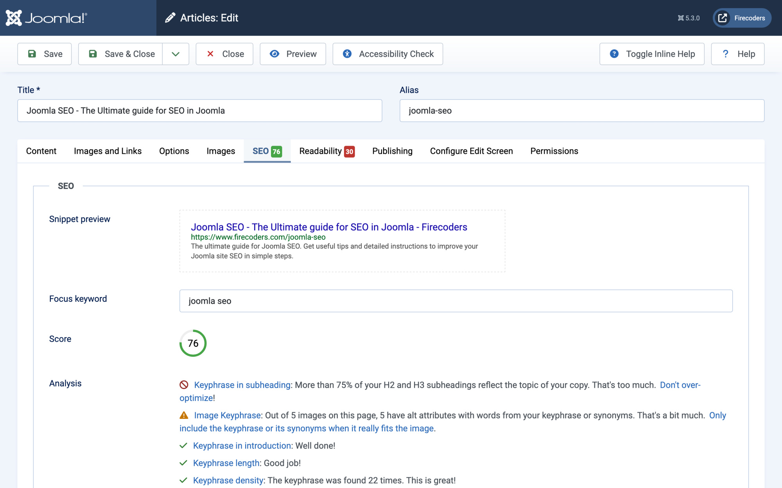Image resolution: width=782 pixels, height=488 pixels.
Task: Click green checkmark beside Keyphrase in introduction
Action: point(183,446)
